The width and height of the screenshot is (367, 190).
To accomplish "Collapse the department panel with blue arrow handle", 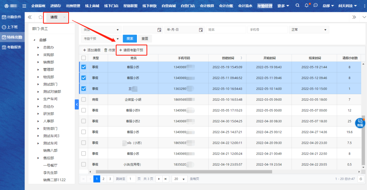I will [77, 104].
